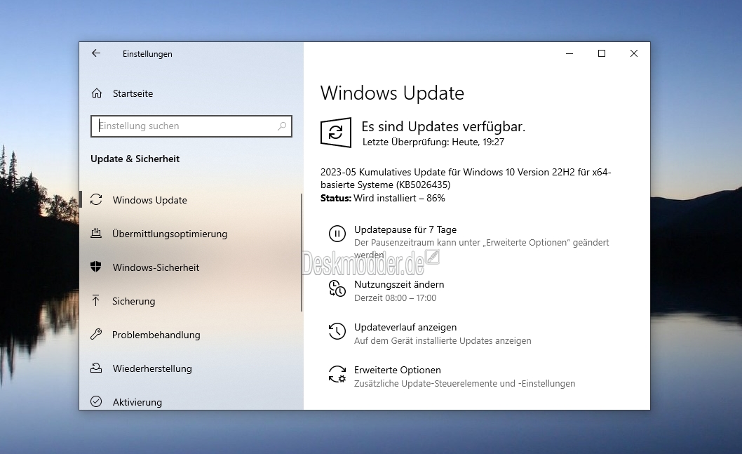
Task: Click the history icon for Updateverlauf
Action: click(x=337, y=331)
